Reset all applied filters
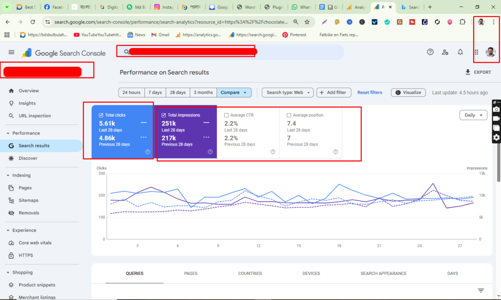 pos(369,92)
